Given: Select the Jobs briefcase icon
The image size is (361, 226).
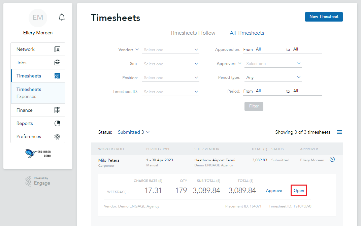Looking at the screenshot, I should pos(57,62).
